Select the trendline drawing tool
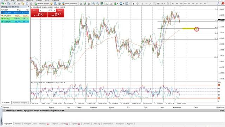 (x=150, y=4)
